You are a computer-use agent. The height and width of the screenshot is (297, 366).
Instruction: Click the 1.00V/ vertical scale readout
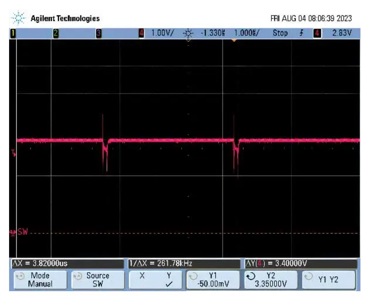[x=162, y=33]
